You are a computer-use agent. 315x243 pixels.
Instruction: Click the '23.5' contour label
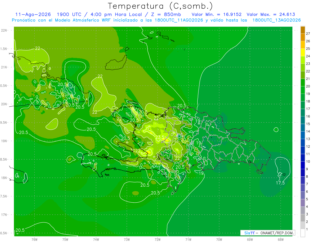tap(160, 137)
